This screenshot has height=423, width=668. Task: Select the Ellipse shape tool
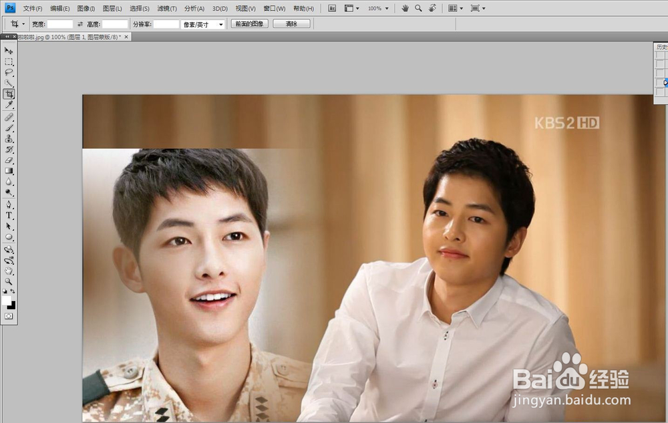coord(9,237)
